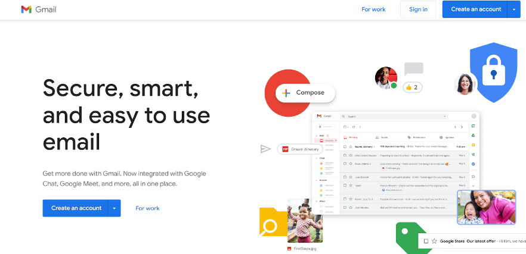526x254 pixels.
Task: Click the refresh icon in the mock inbox toolbar
Action: click(353, 127)
